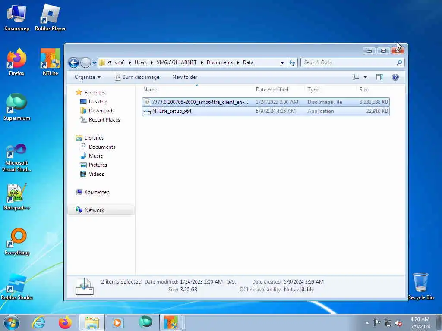Open Recent Places
442x331 pixels.
(x=104, y=120)
